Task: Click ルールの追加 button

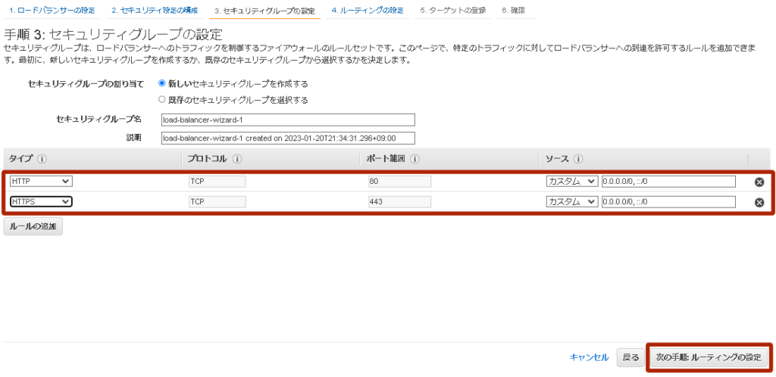Action: pyautogui.click(x=33, y=227)
